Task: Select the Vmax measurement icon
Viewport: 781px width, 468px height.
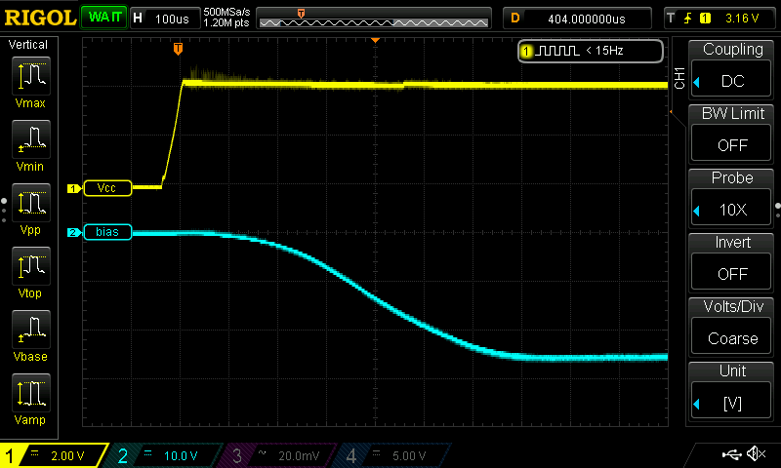Action: [31, 76]
